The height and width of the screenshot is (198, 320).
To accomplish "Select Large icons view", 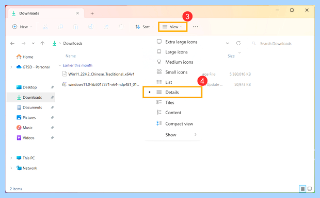I will pos(172,52).
